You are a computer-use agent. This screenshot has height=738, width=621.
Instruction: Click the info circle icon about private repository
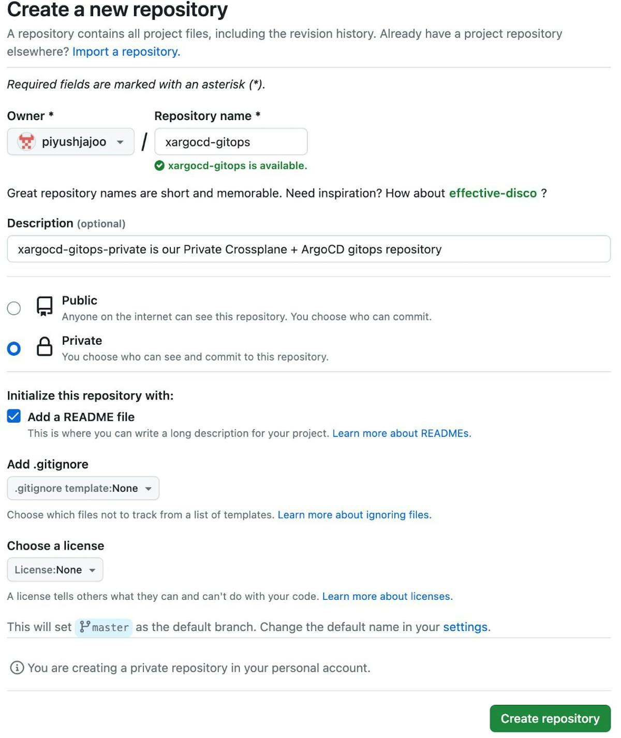[x=17, y=668]
